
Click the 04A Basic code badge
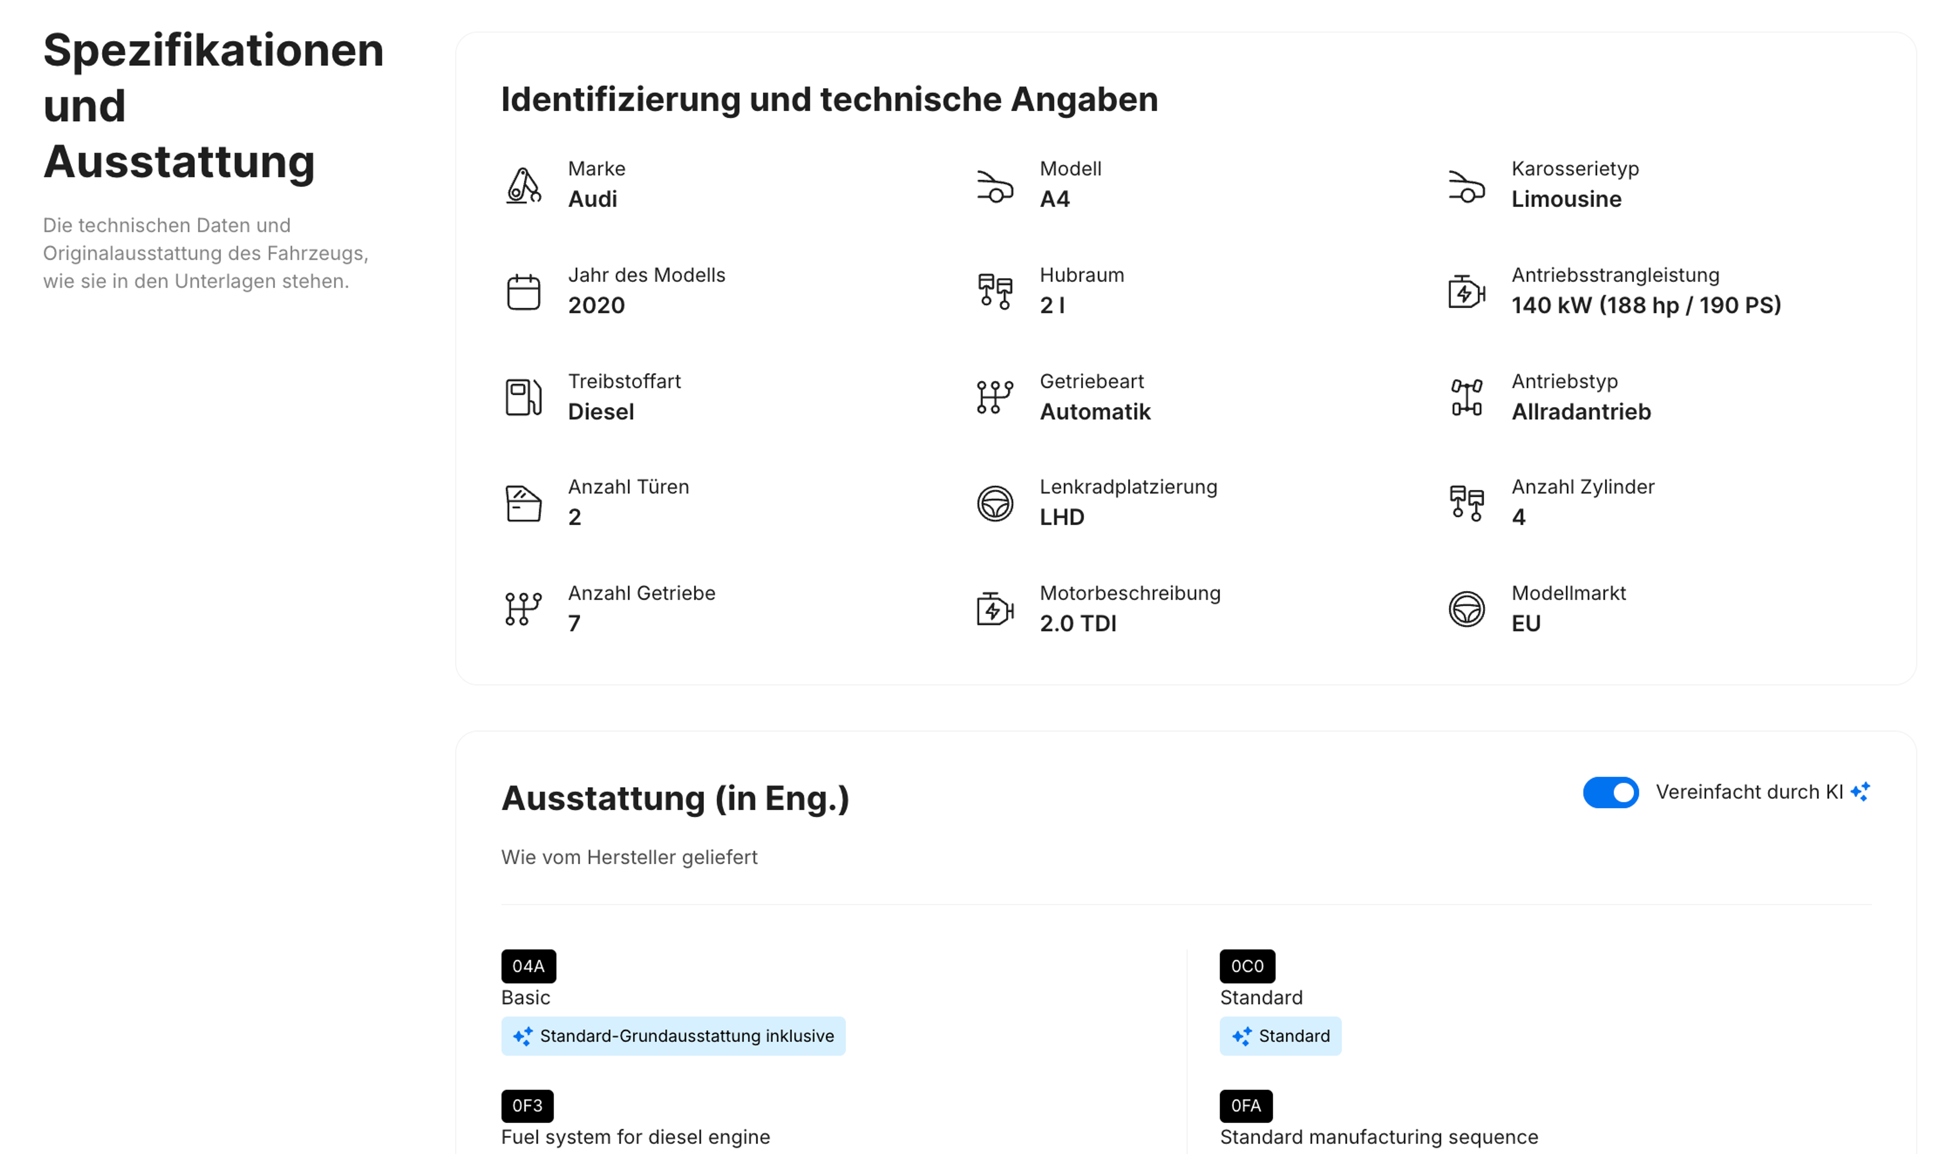529,966
